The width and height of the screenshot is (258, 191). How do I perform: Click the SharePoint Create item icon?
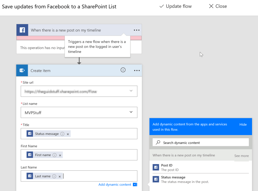point(22,70)
